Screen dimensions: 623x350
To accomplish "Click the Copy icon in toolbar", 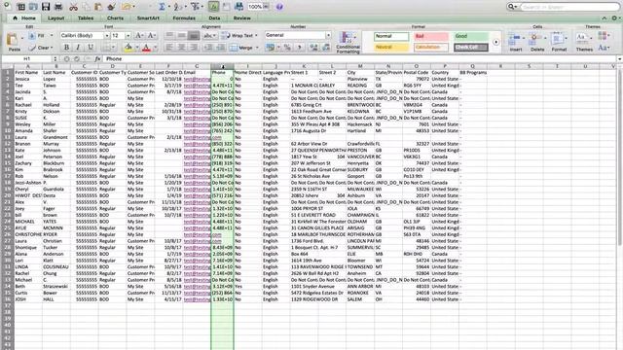I will (x=87, y=7).
